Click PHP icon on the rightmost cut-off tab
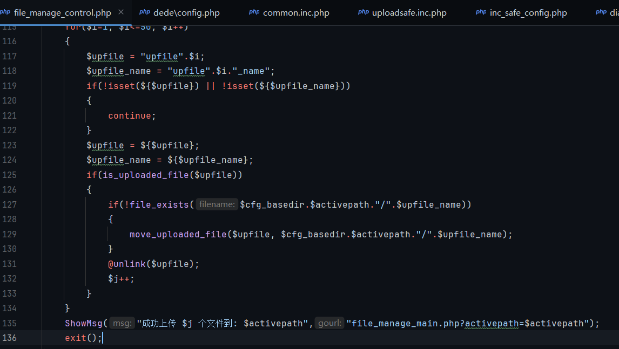 coord(601,12)
